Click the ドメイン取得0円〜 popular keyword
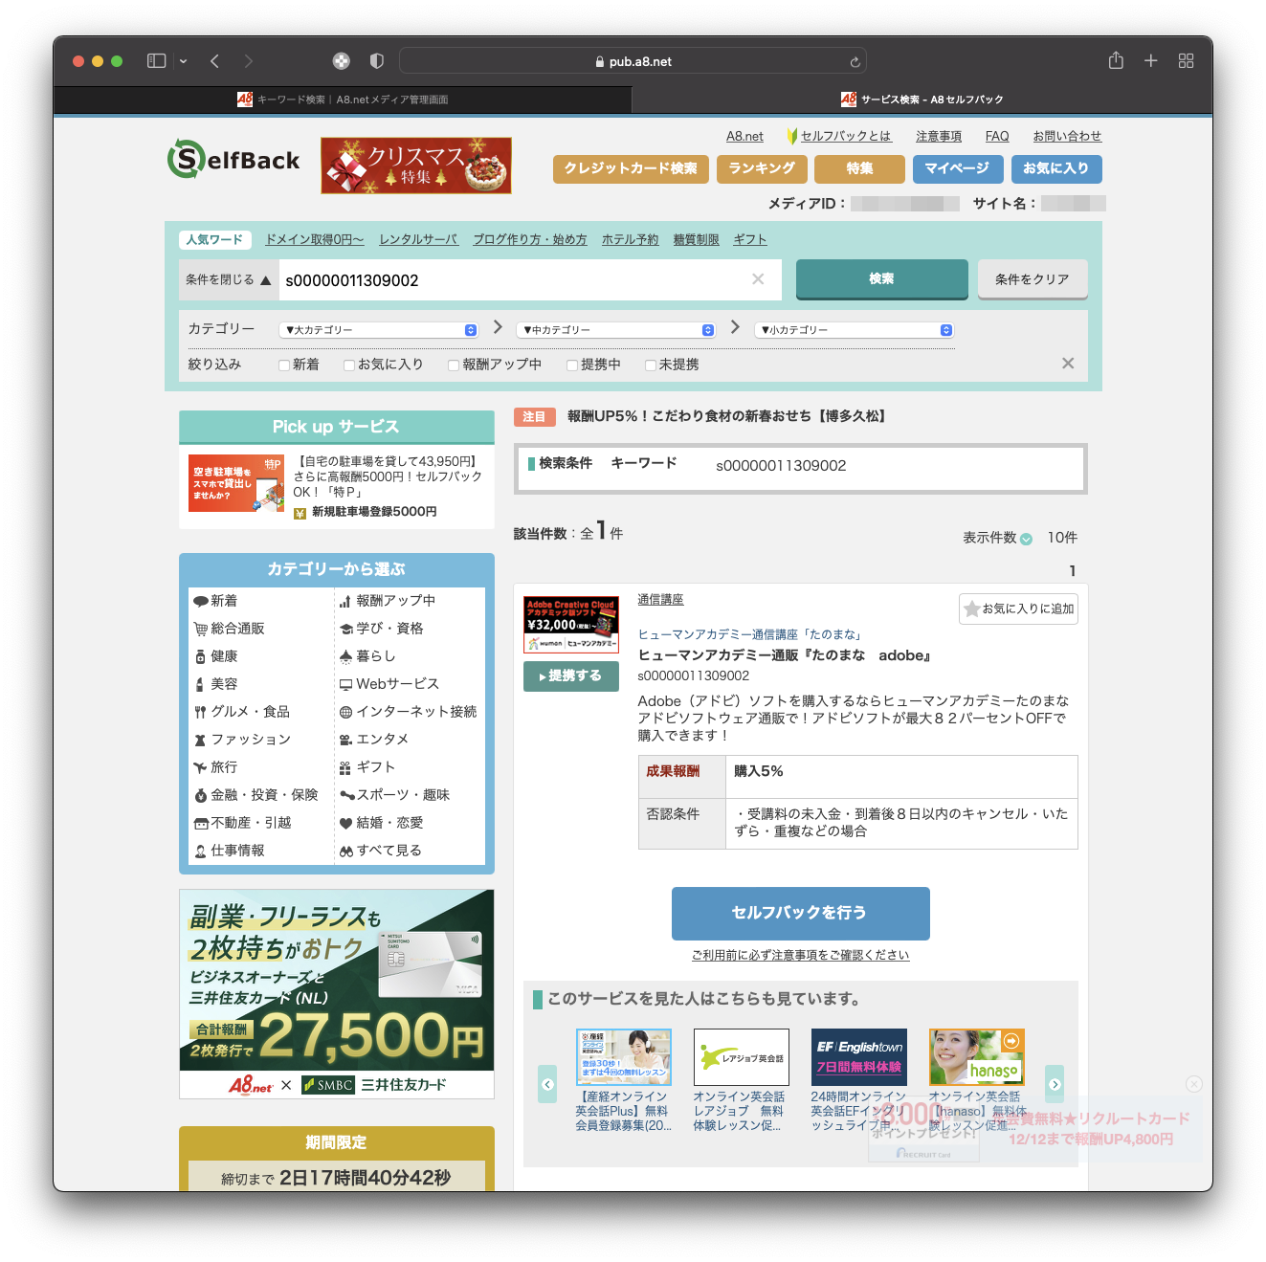The image size is (1266, 1262). [315, 240]
